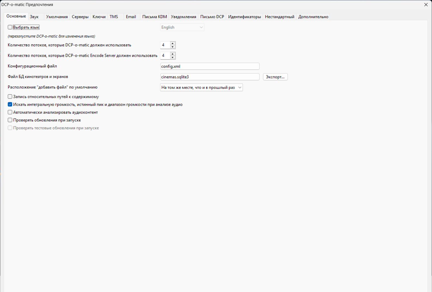
Task: Click the Файл БД кинотеатров и экранов label
Action: [x=38, y=77]
